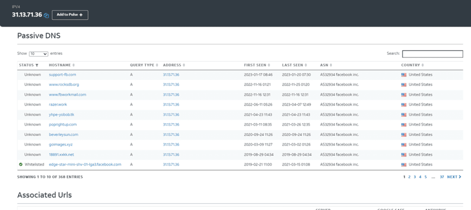This screenshot has width=471, height=210.
Task: Open the goimages.xyz hostname link
Action: pos(61,145)
